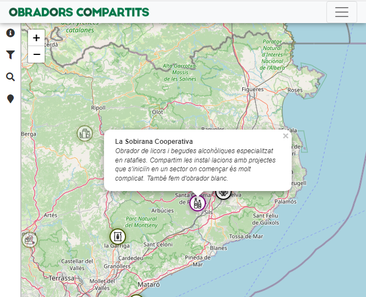Click the Ripoll town label
Screen dimensions: 366x297
(99, 108)
